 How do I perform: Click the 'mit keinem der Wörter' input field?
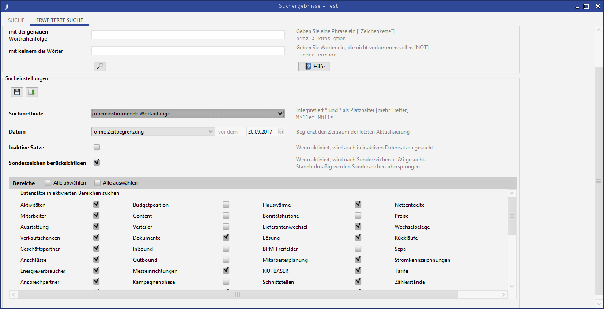(188, 51)
